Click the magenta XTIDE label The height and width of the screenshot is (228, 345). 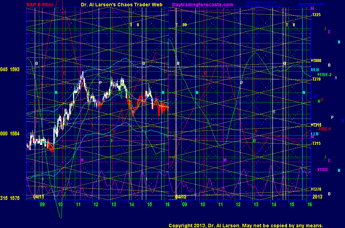coord(323,170)
